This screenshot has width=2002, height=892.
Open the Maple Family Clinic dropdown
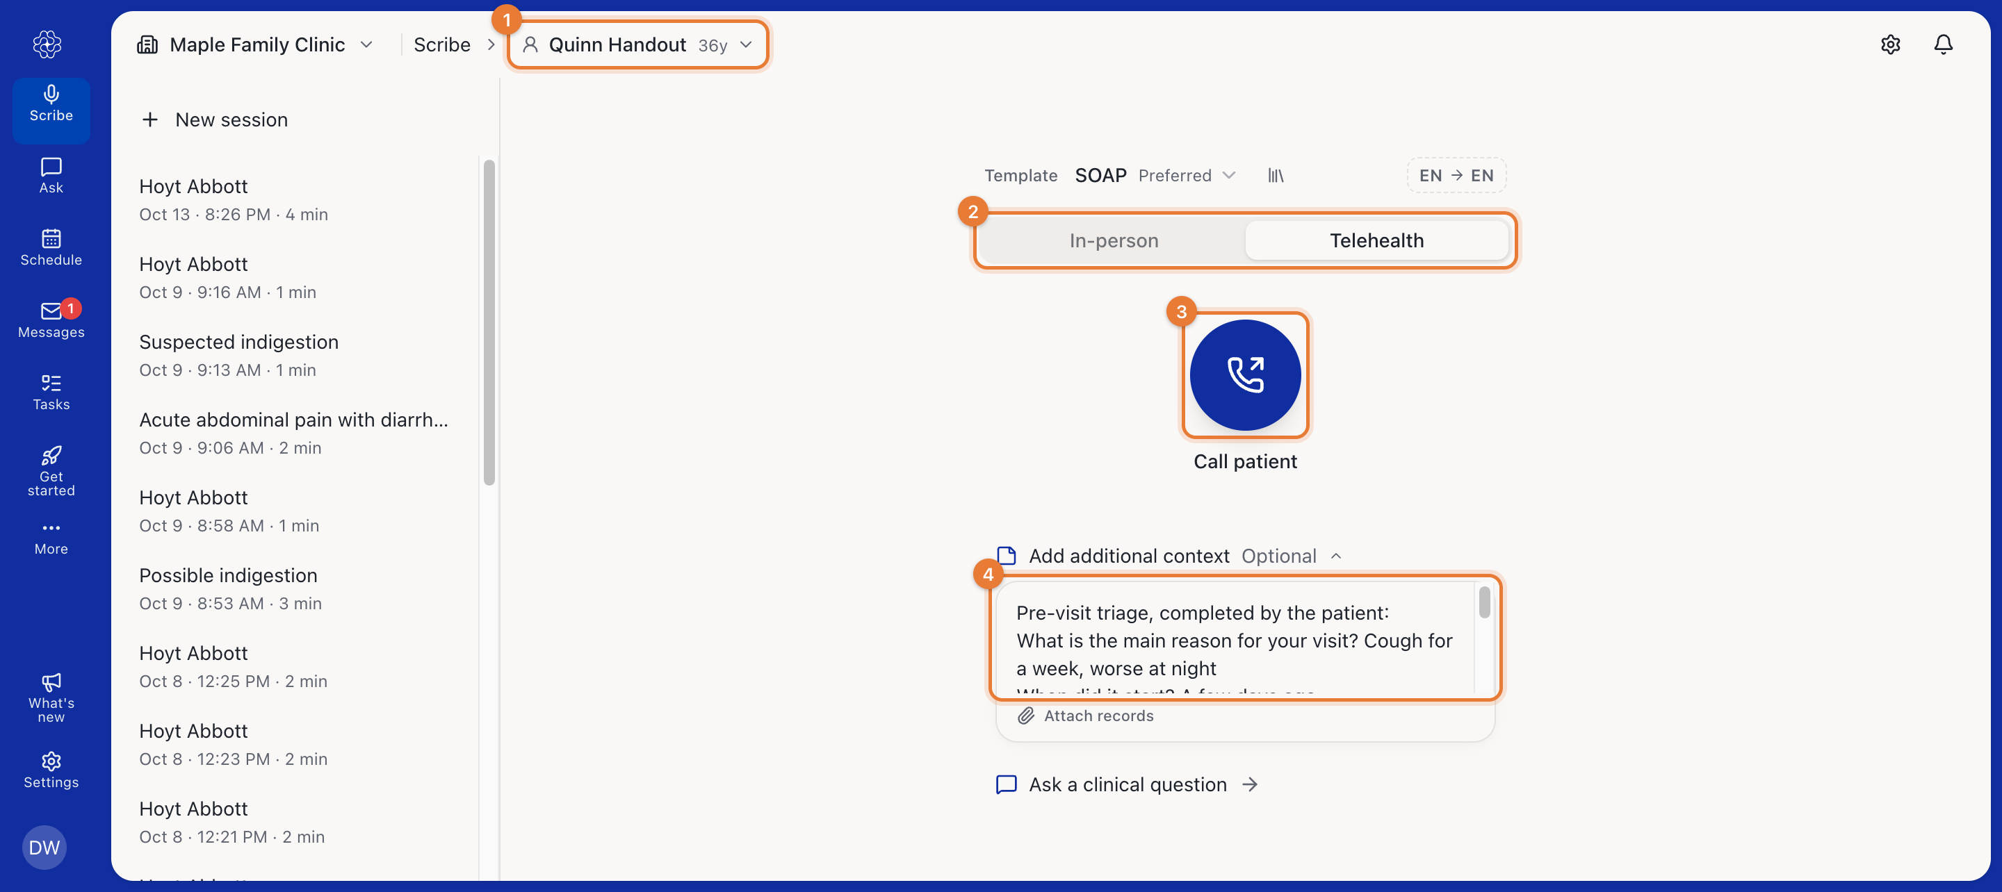256,44
